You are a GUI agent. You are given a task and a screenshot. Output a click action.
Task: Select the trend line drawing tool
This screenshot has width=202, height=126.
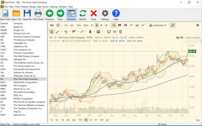click(x=57, y=31)
